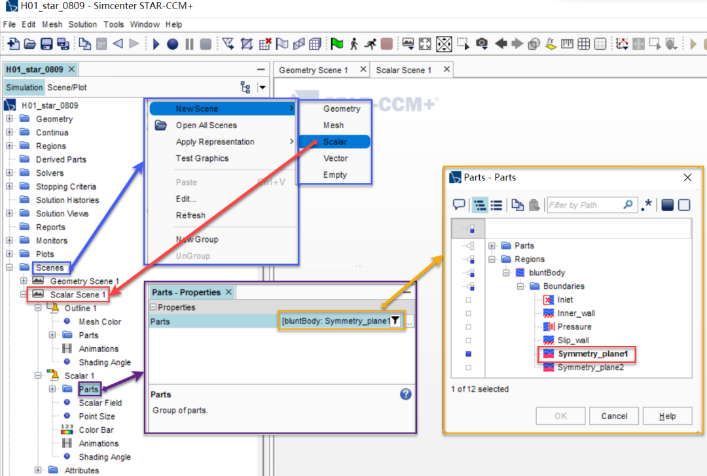Switch Parts dialog to flat list view
Image resolution: width=707 pixels, height=476 pixels.
496,205
